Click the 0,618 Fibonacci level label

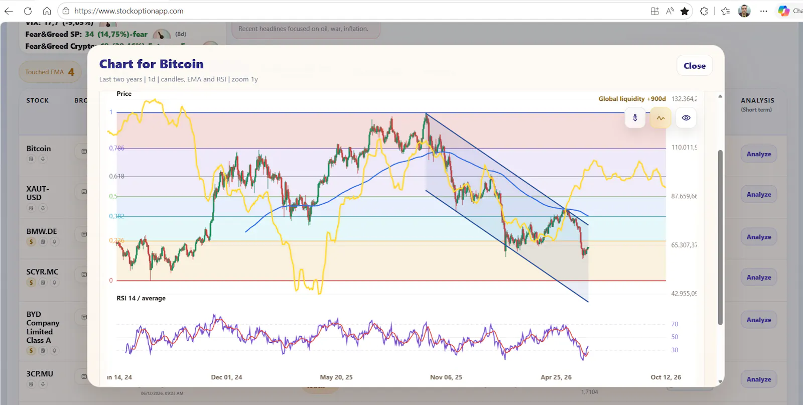coord(116,177)
